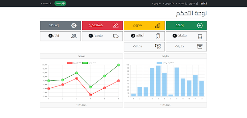Open the admin dropdown caret in the navbar
The height and width of the screenshot is (118, 247).
[41, 3]
